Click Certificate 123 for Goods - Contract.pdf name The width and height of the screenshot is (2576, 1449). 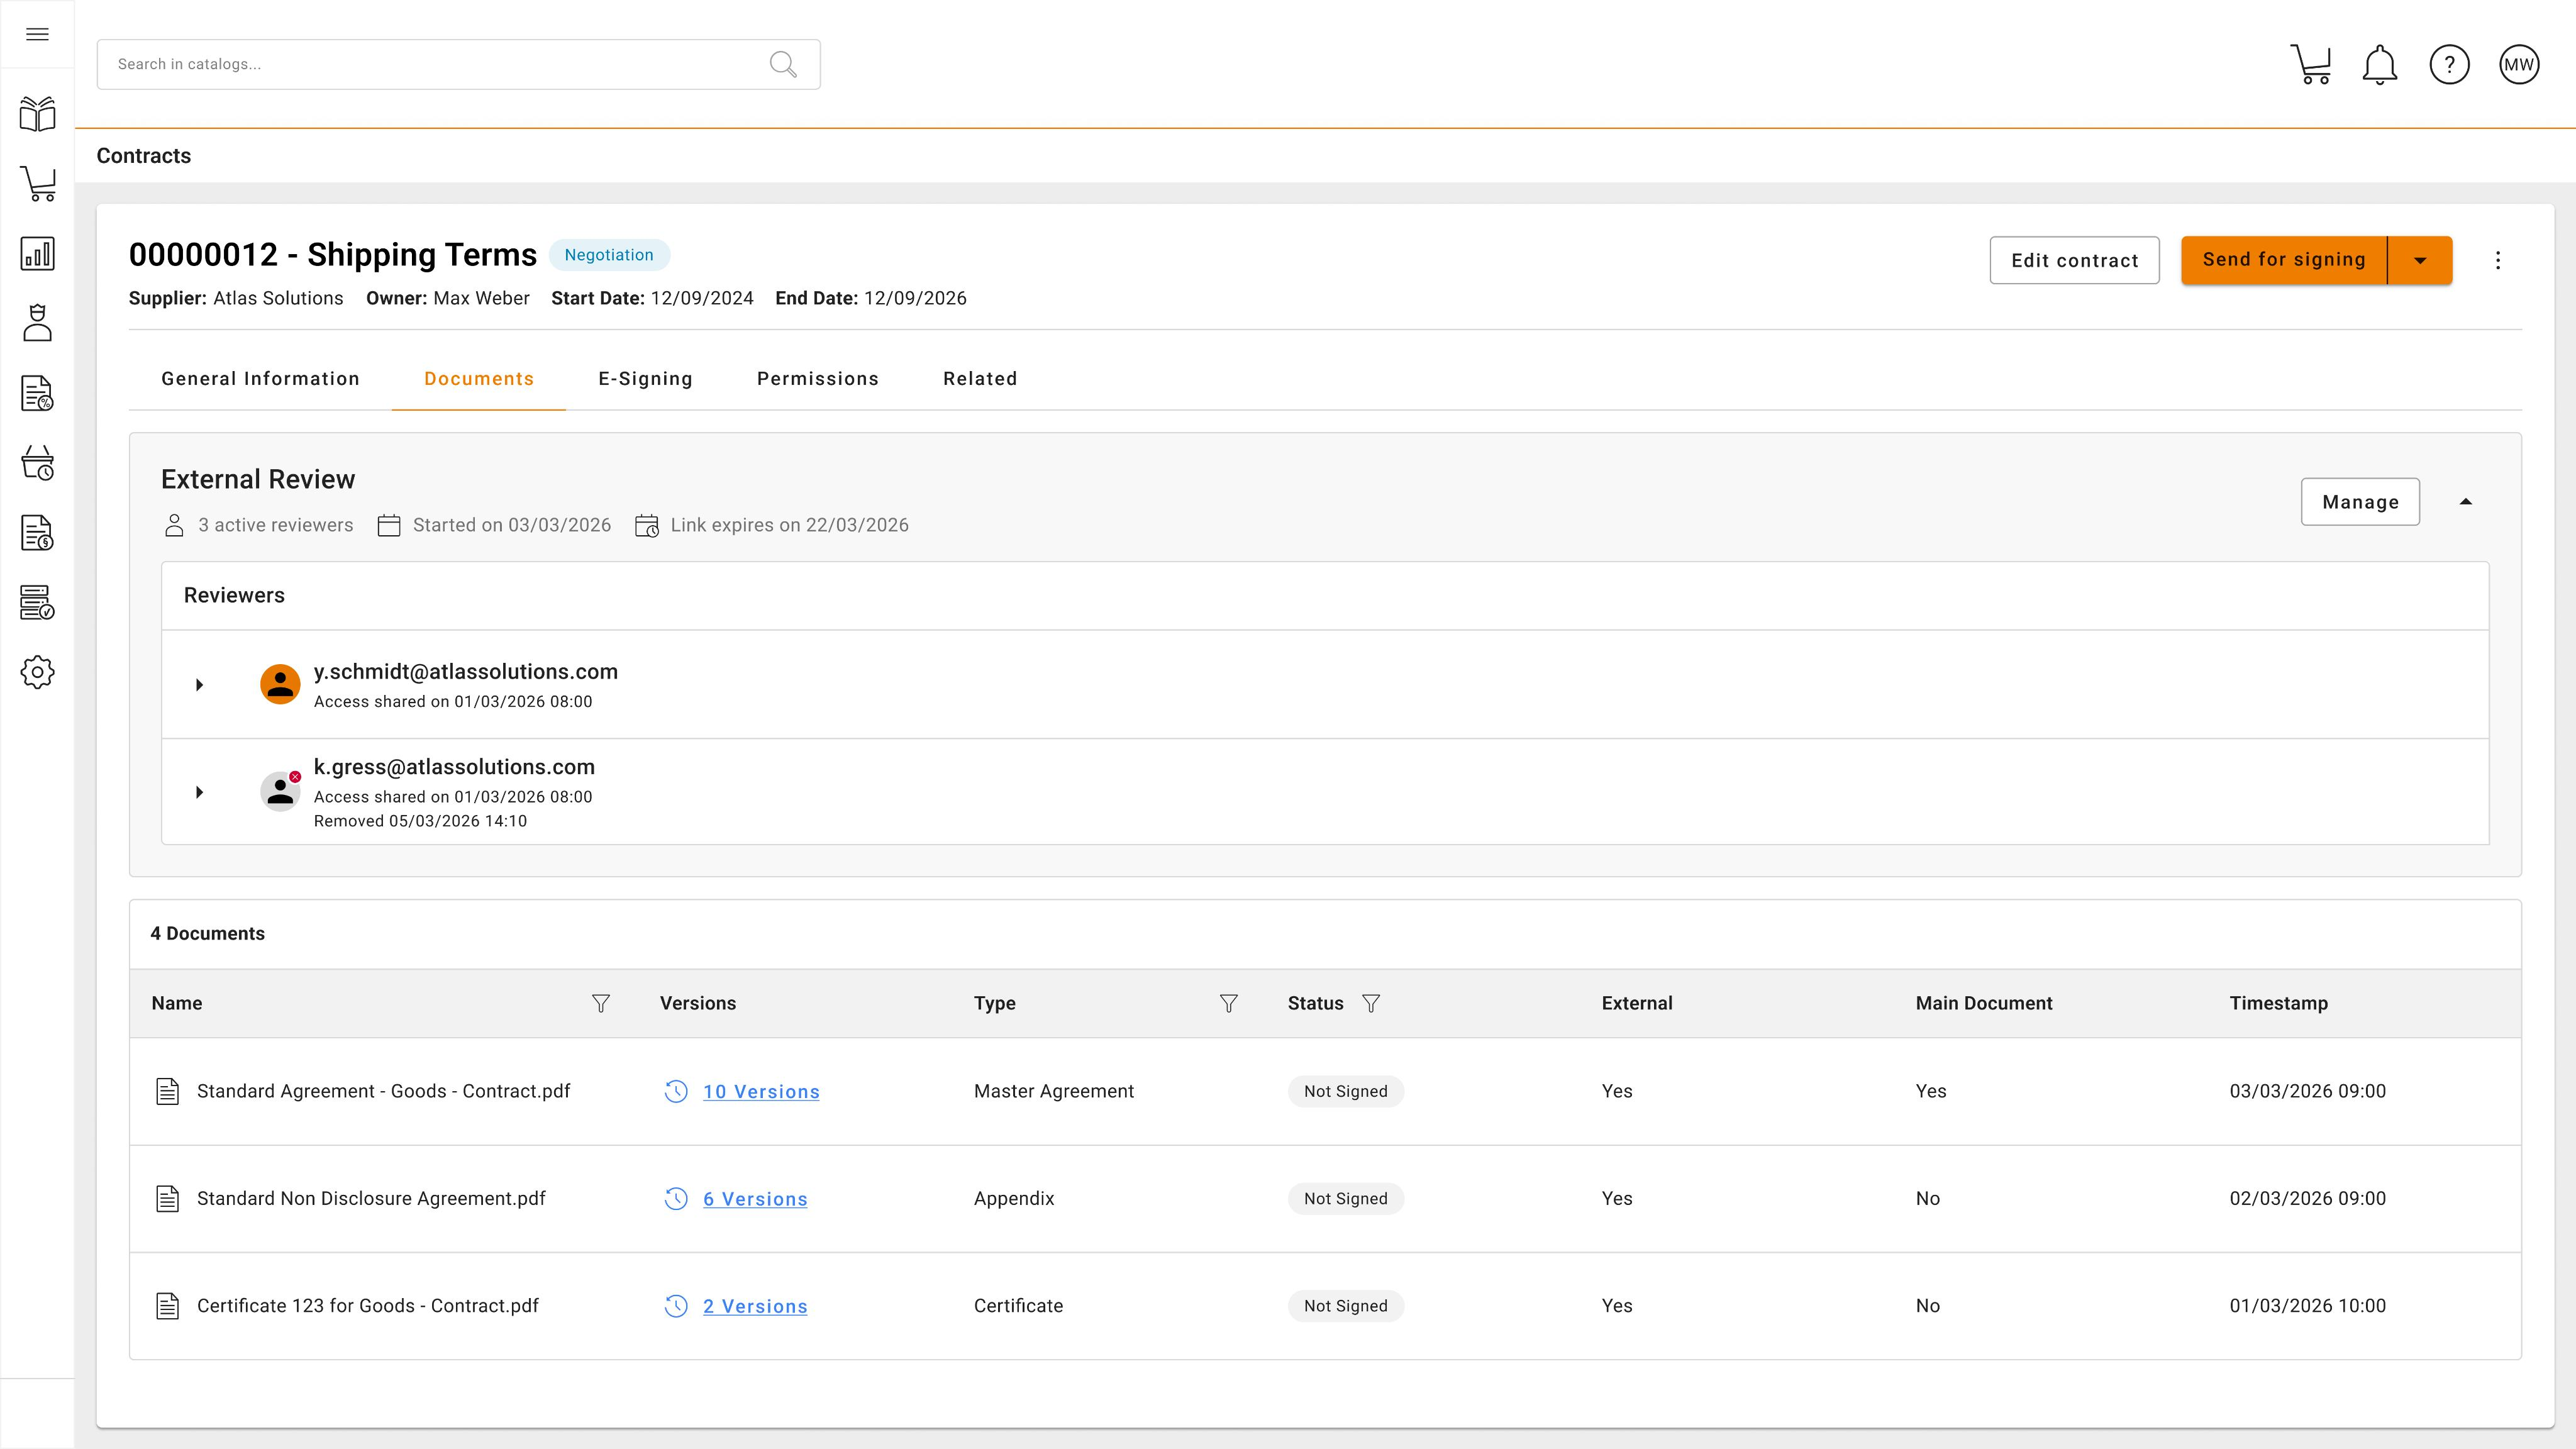367,1306
